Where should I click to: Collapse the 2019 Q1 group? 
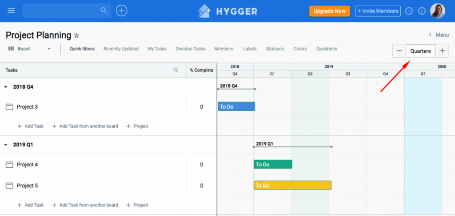tap(6, 145)
